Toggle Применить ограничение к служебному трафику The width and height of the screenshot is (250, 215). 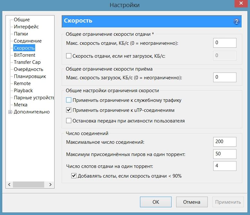coord(69,100)
